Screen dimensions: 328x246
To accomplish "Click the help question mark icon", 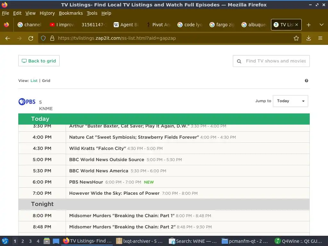I will pyautogui.click(x=307, y=80).
